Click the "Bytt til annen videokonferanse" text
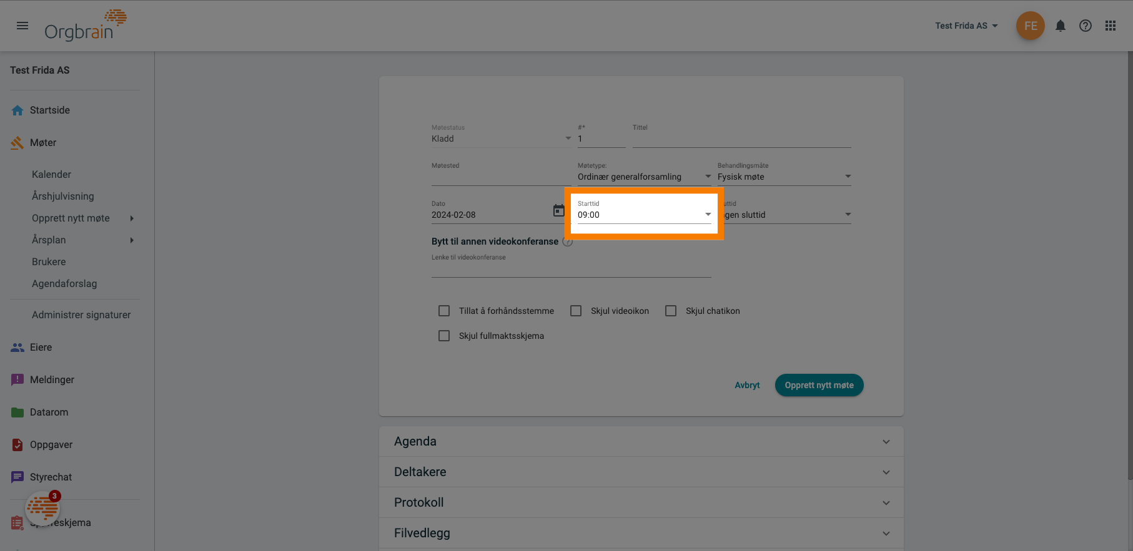Image resolution: width=1133 pixels, height=551 pixels. (x=495, y=241)
